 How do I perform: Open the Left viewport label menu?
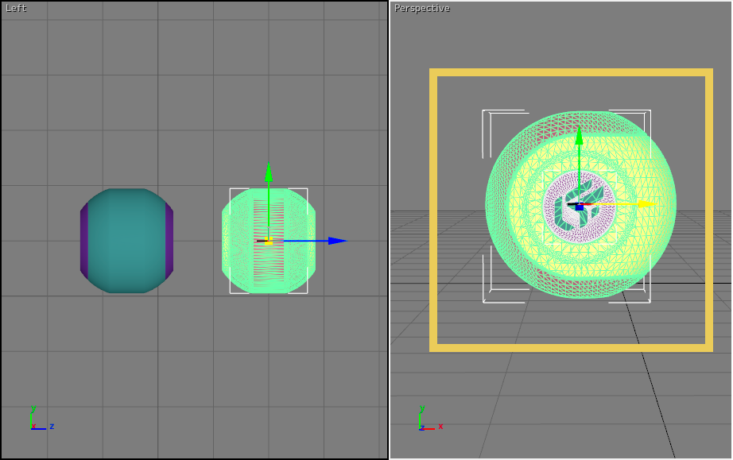pos(16,9)
